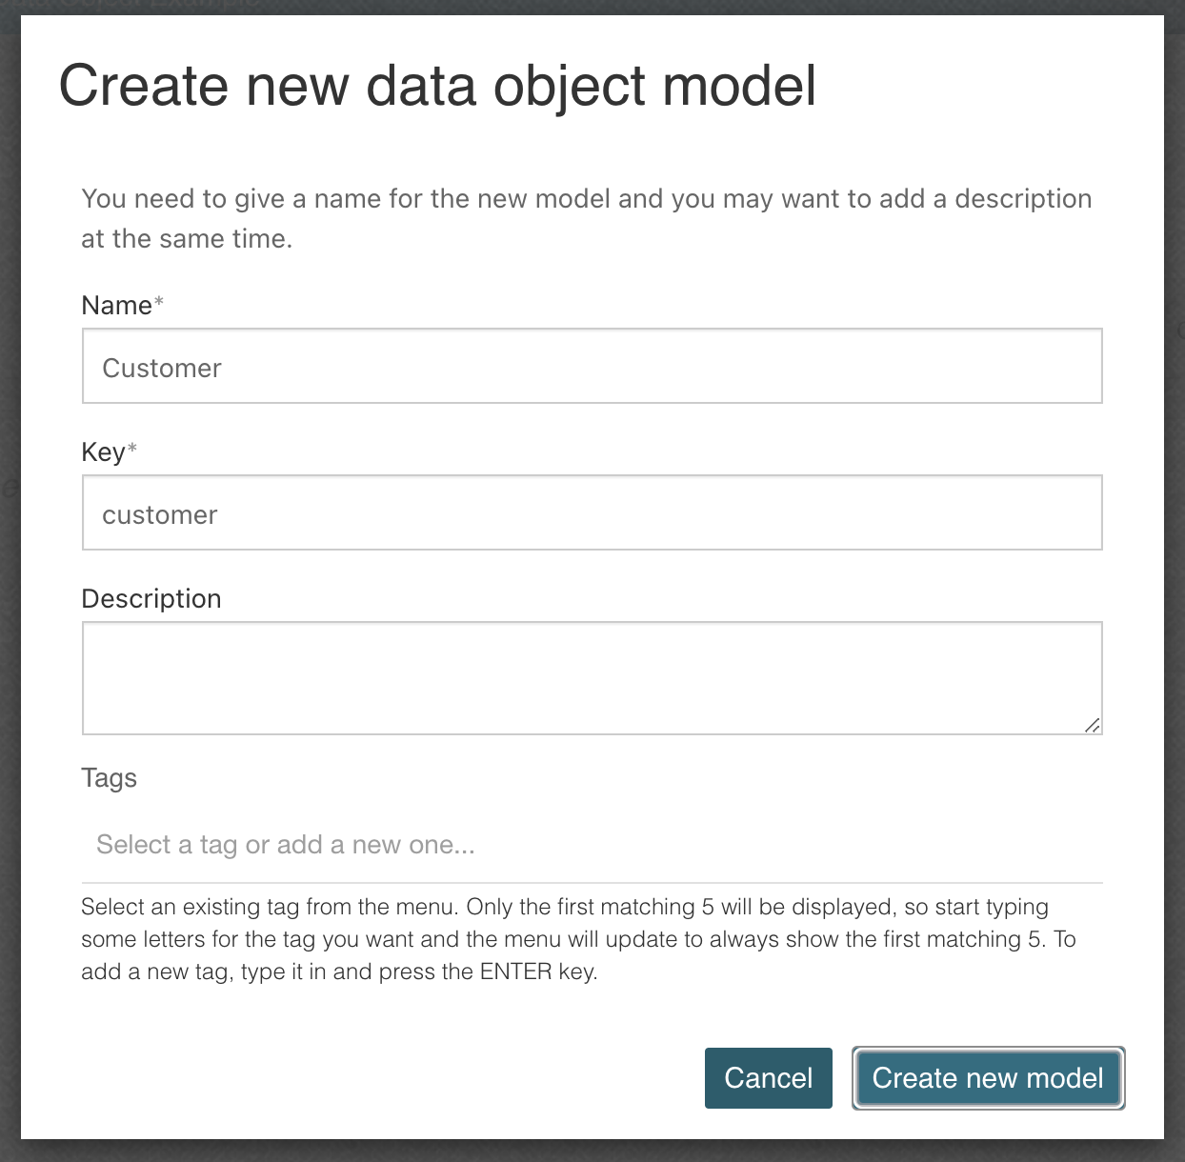Click the Name input containing "Customer"

point(591,366)
